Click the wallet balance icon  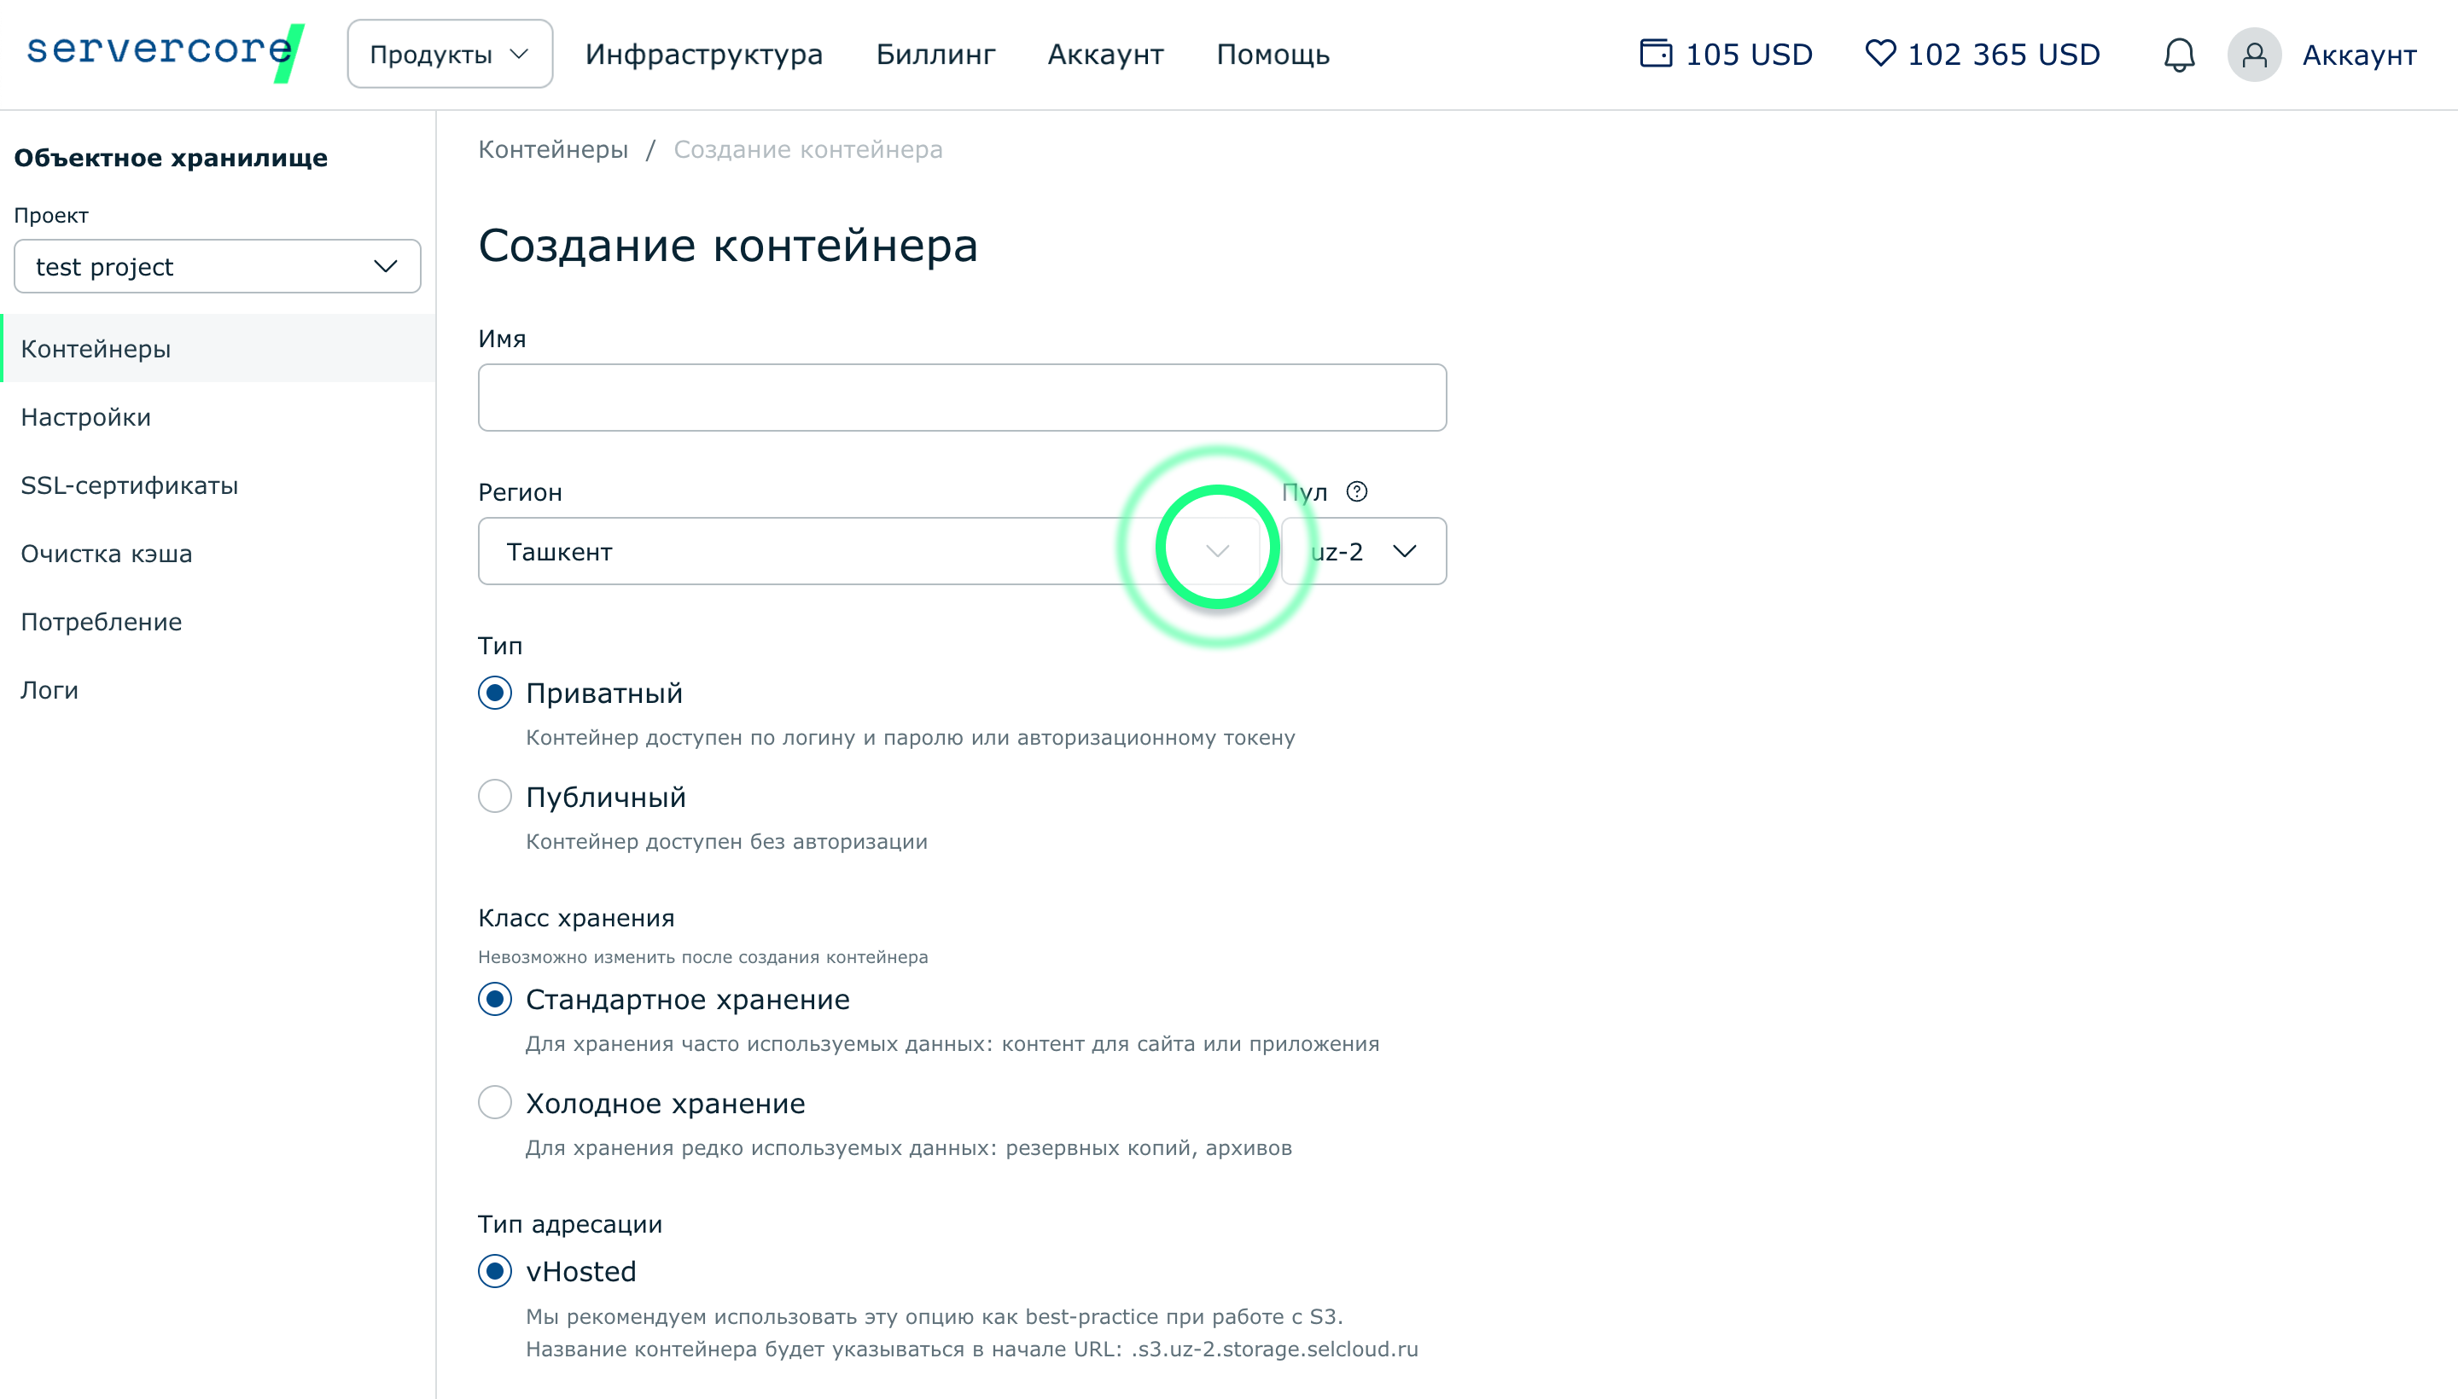point(1656,54)
